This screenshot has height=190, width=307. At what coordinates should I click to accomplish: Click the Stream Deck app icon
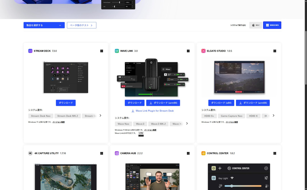click(x=30, y=51)
